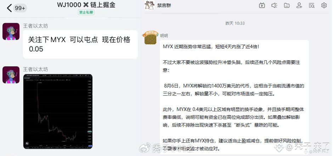Open the live stream TV icon
The image size is (333, 156).
pyautogui.click(x=262, y=6)
